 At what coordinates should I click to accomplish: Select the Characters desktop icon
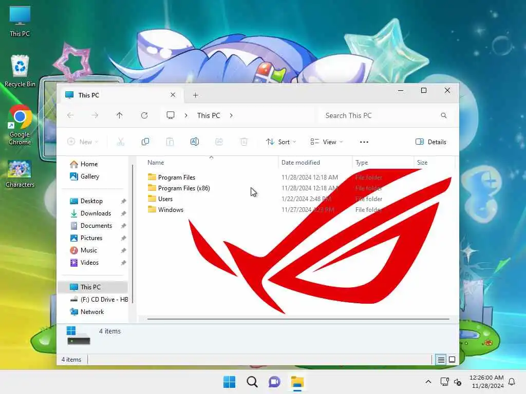point(20,174)
